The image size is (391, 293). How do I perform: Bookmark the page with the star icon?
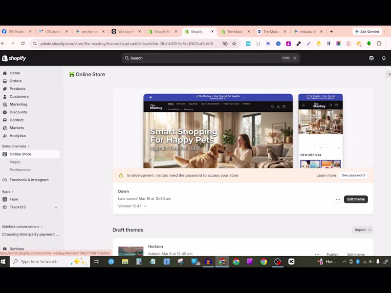pyautogui.click(x=234, y=43)
